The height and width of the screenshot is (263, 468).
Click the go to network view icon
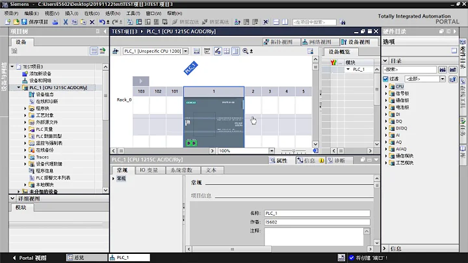(116, 51)
